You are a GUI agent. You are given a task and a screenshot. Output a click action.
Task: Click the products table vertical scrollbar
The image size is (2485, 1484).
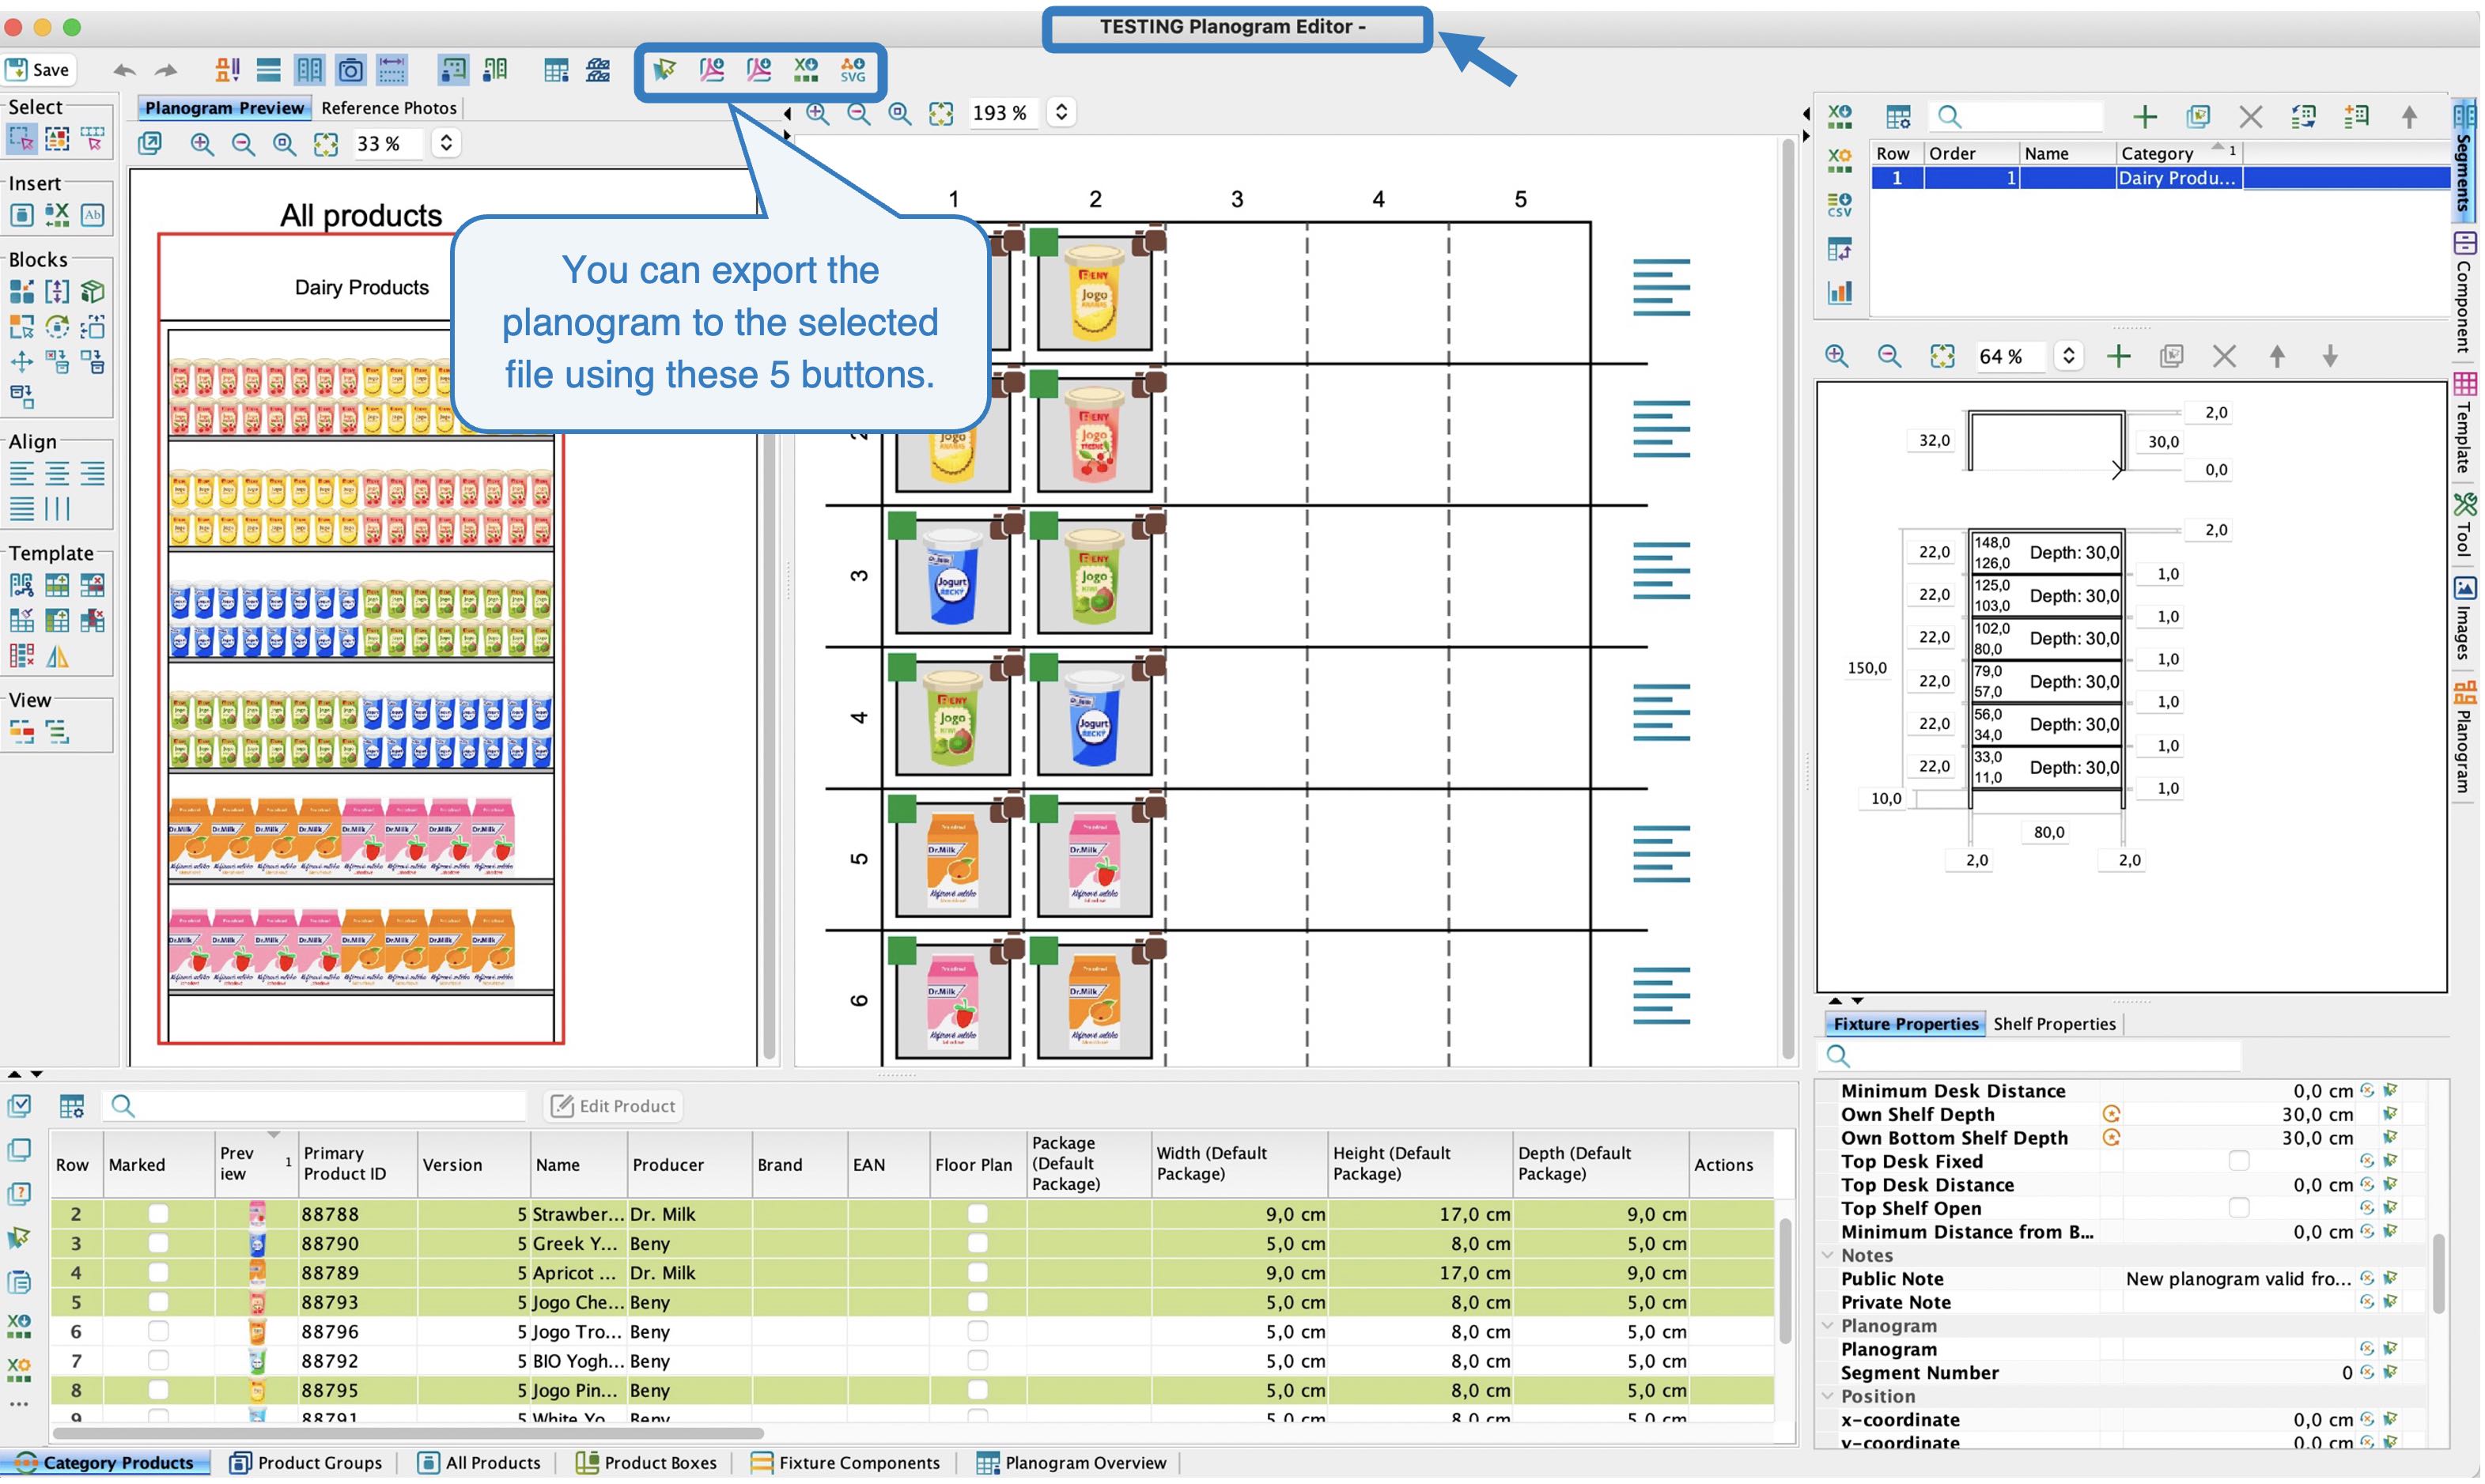click(x=1785, y=1280)
